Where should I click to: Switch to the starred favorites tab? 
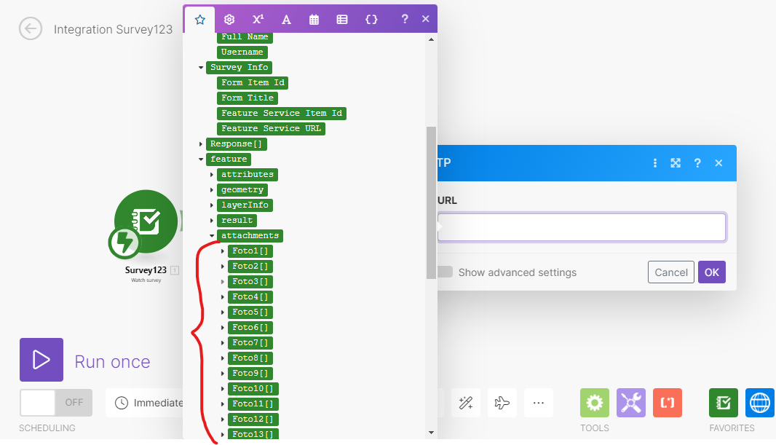click(199, 20)
